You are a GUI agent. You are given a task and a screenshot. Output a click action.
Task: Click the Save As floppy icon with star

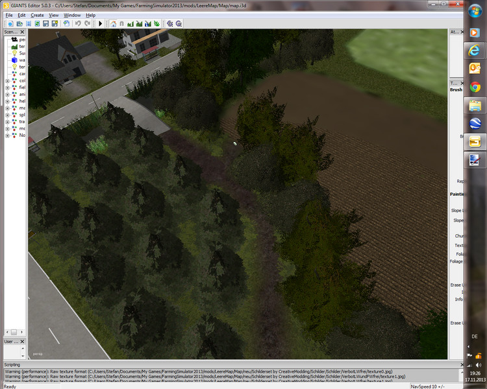[x=55, y=23]
